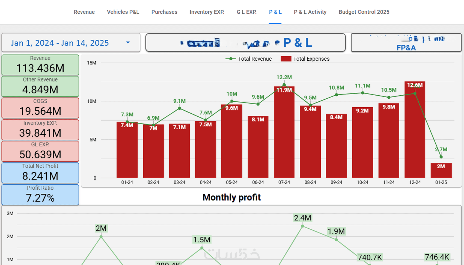Open the Revenue tab
This screenshot has height=265, width=464.
click(x=84, y=12)
